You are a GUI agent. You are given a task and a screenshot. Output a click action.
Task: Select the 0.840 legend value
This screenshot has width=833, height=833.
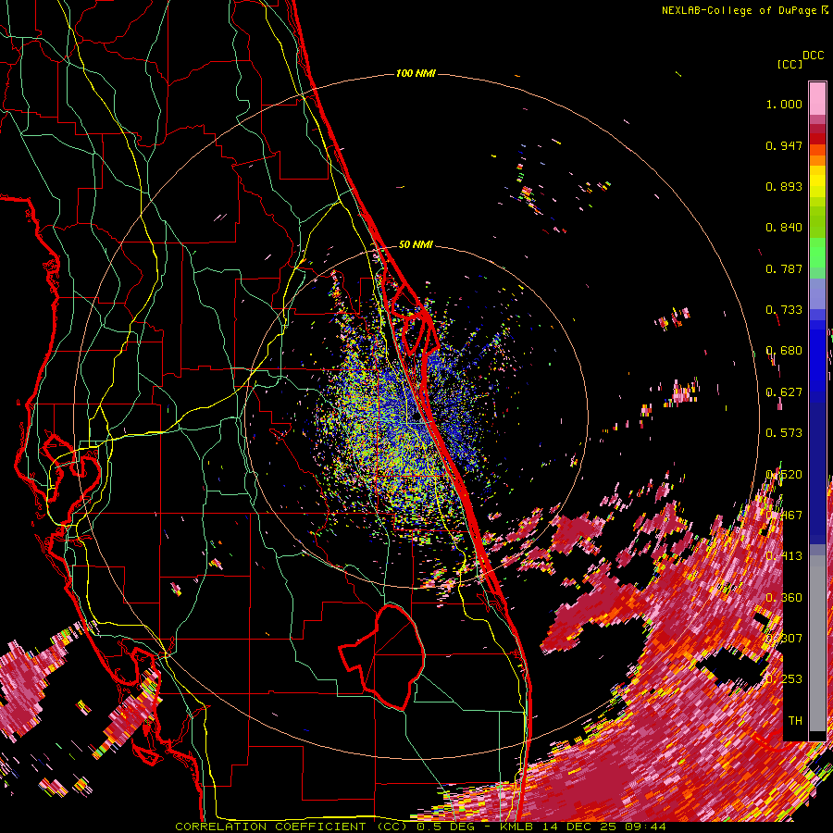pos(784,228)
